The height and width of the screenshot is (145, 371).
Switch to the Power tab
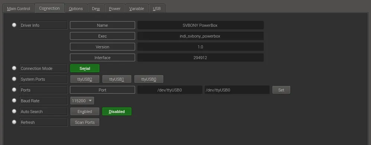tap(115, 9)
